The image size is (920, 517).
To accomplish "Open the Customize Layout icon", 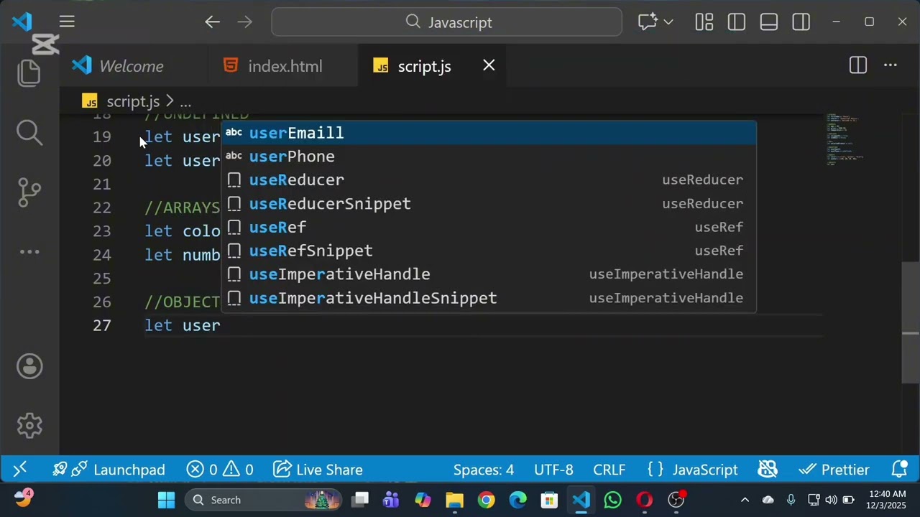I will tap(704, 22).
